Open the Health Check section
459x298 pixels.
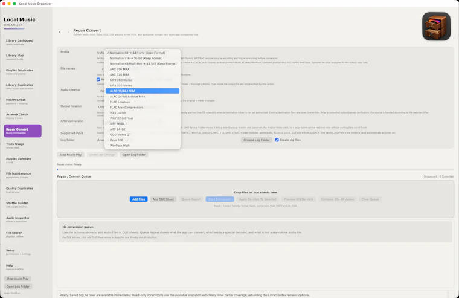coord(22,102)
